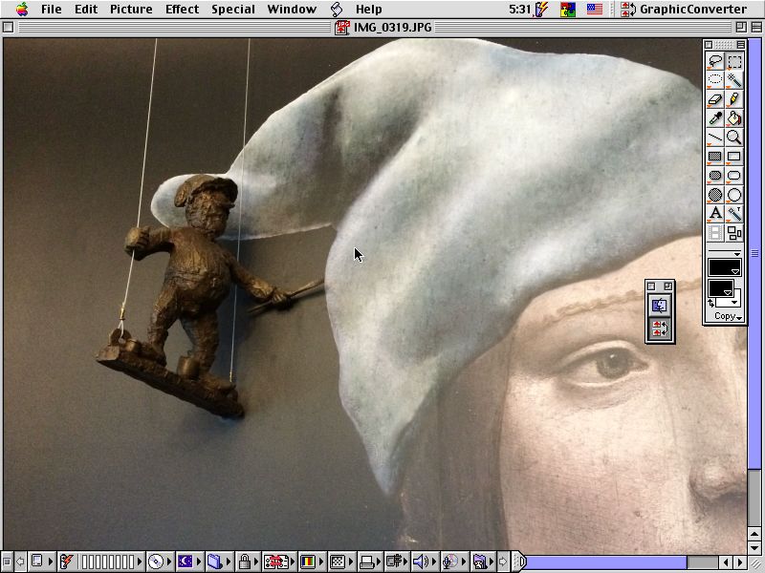Screen dimensions: 765x573
Task: Select the Magic Wand tool
Action: pyautogui.click(x=734, y=80)
